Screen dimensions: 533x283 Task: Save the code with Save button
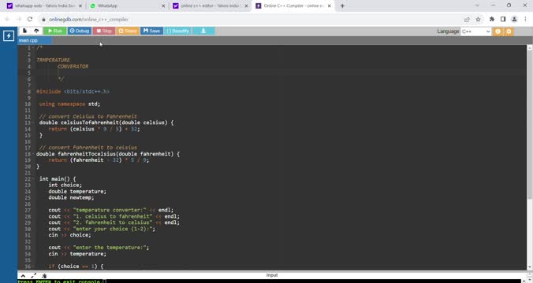click(151, 31)
